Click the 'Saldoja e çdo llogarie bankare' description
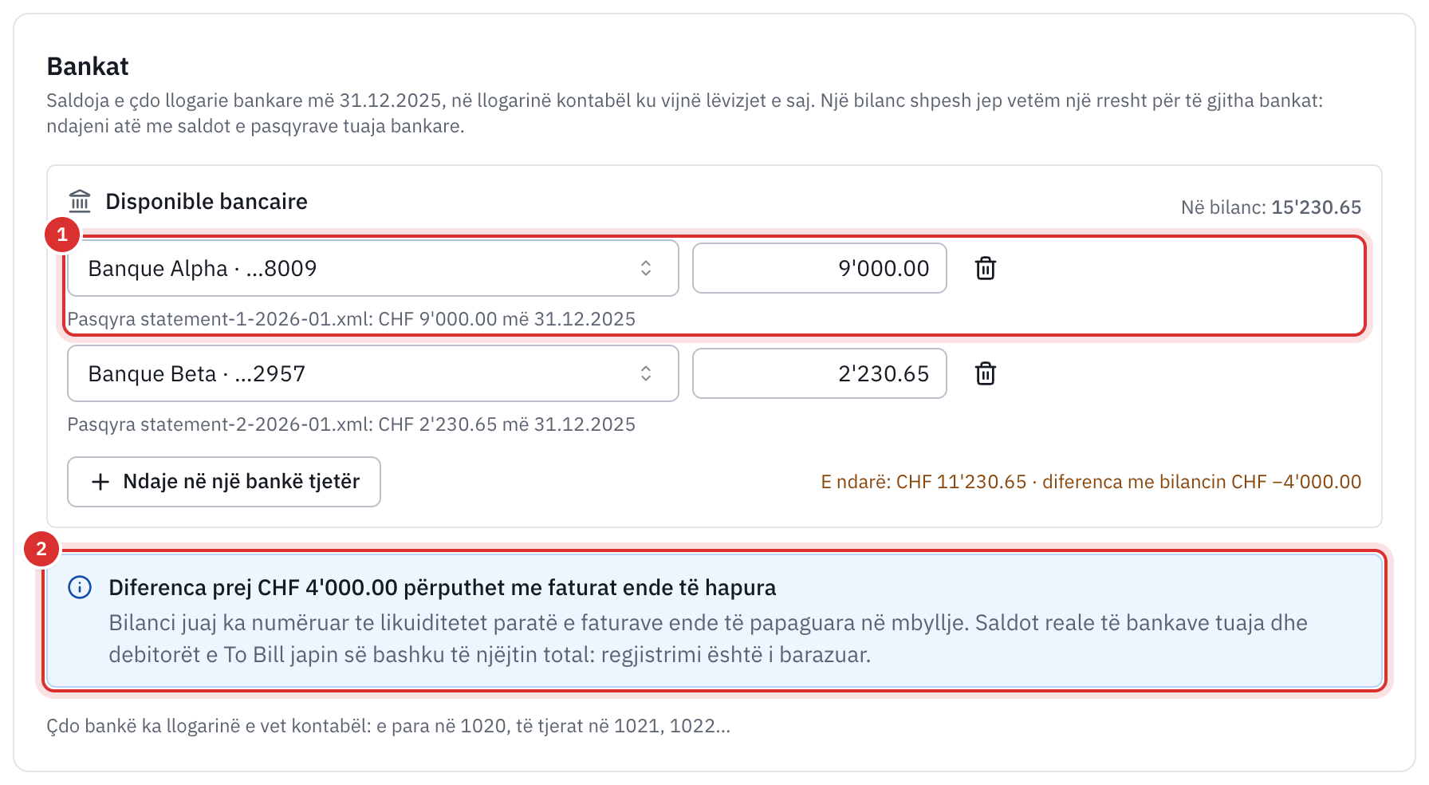This screenshot has width=1429, height=785. pyautogui.click(x=685, y=113)
